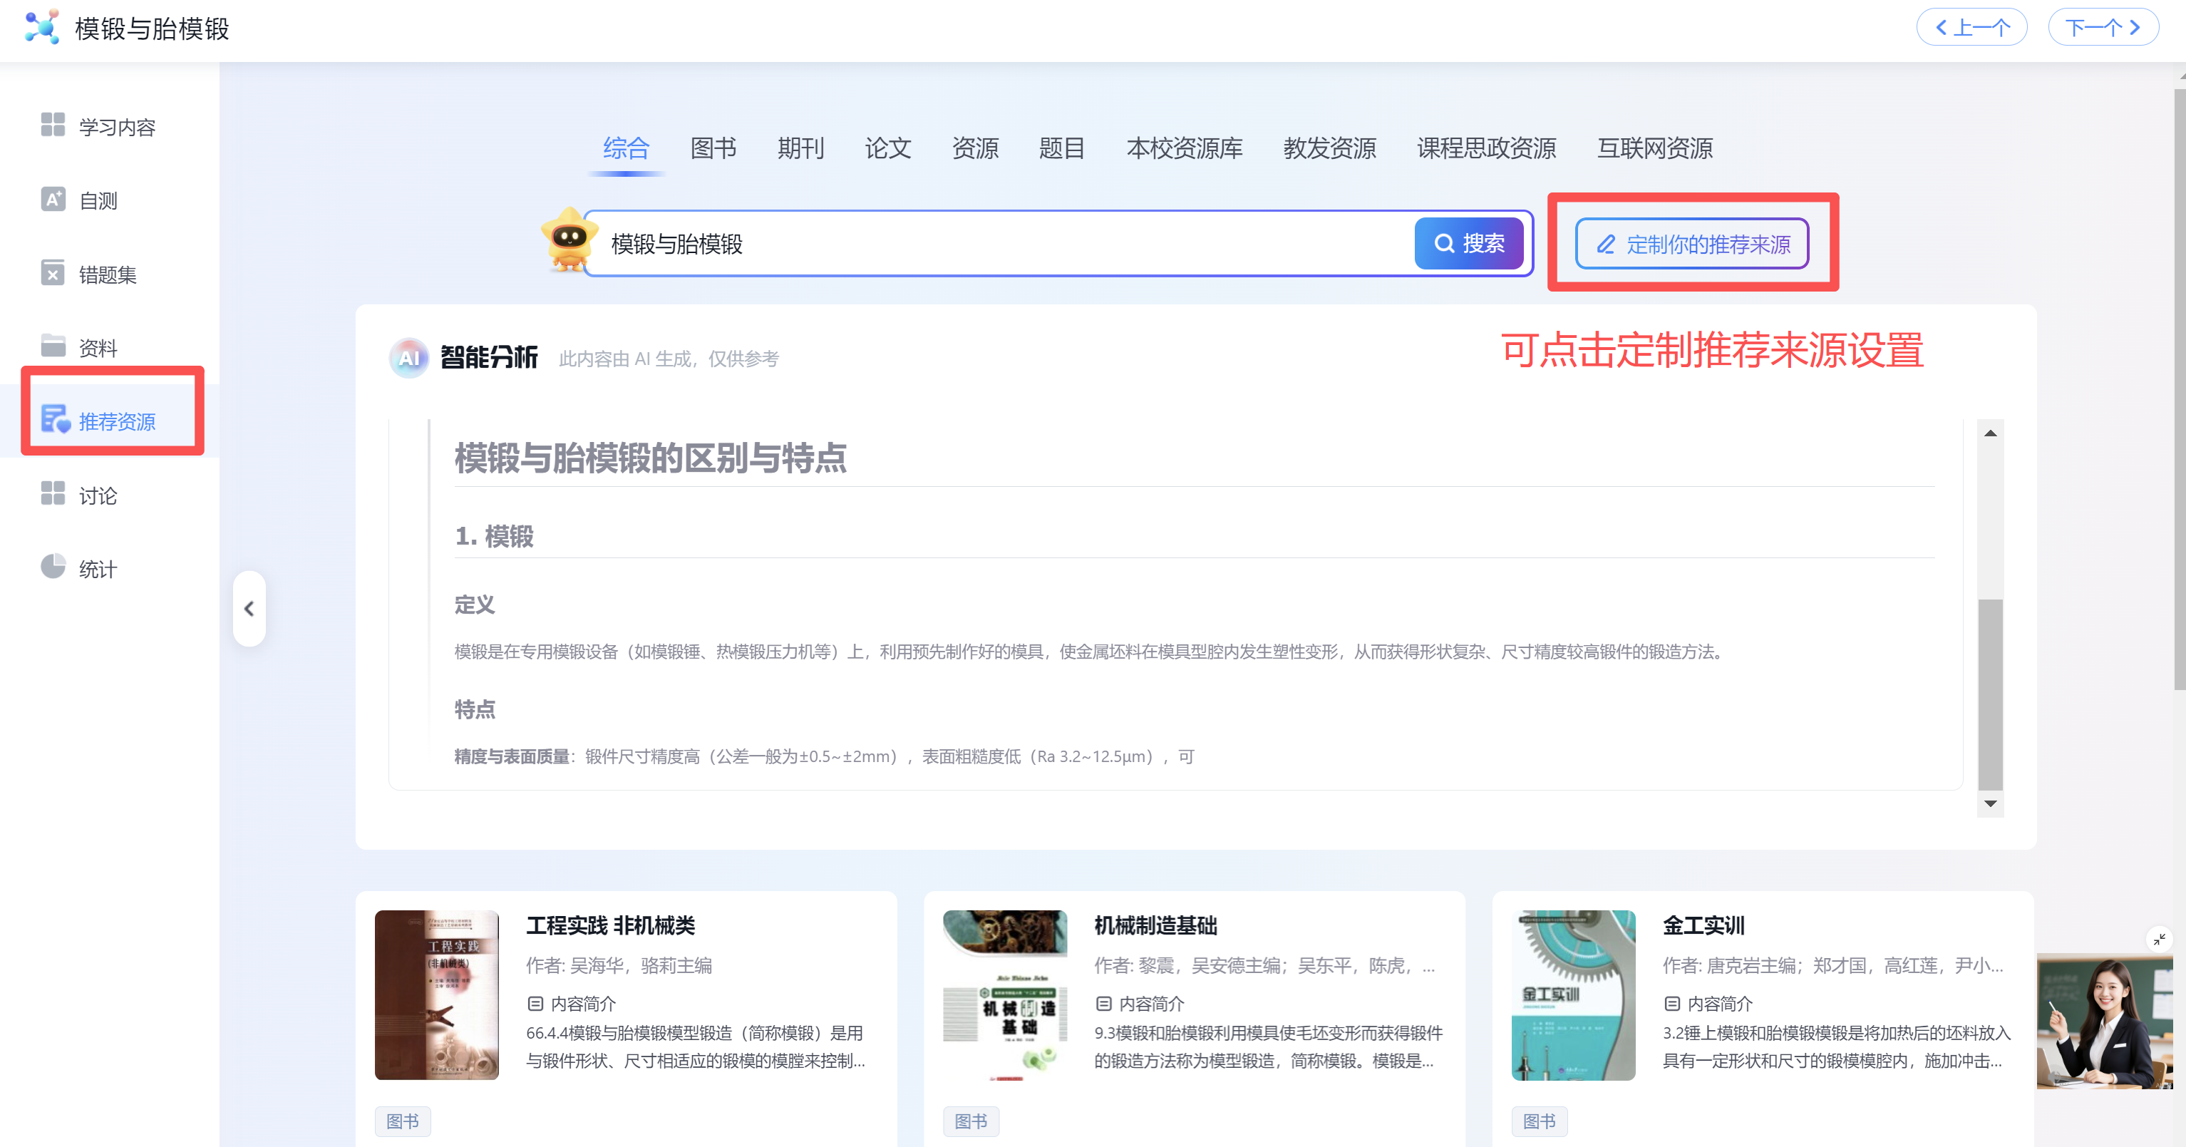Click the yellow star mascot icon
Image resolution: width=2186 pixels, height=1147 pixels.
pos(569,241)
